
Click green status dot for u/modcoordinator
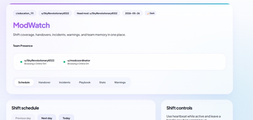(64, 62)
